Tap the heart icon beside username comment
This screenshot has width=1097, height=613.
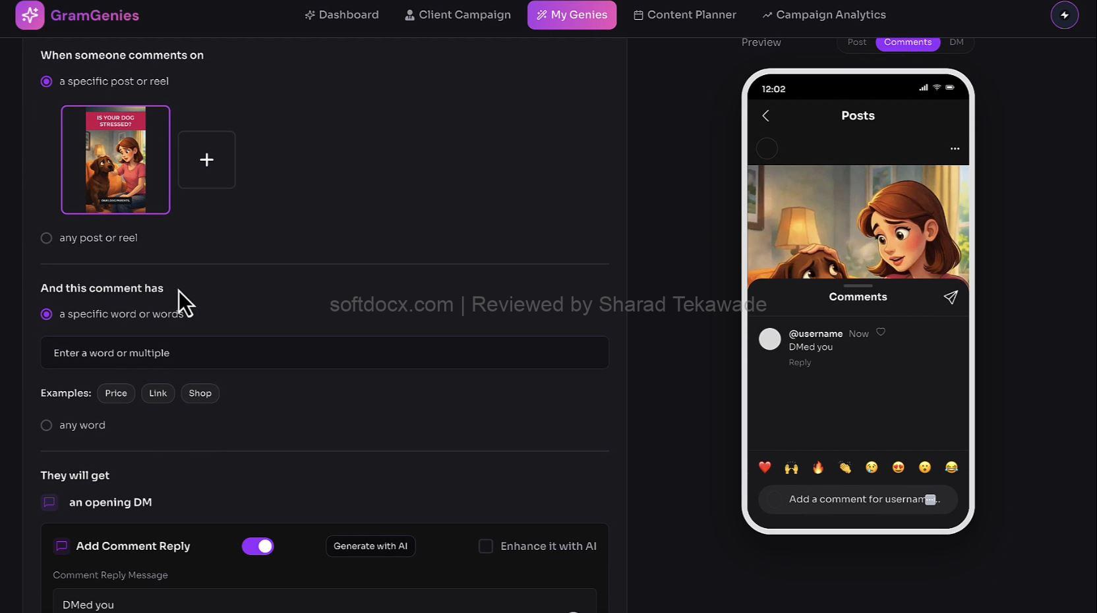881,333
